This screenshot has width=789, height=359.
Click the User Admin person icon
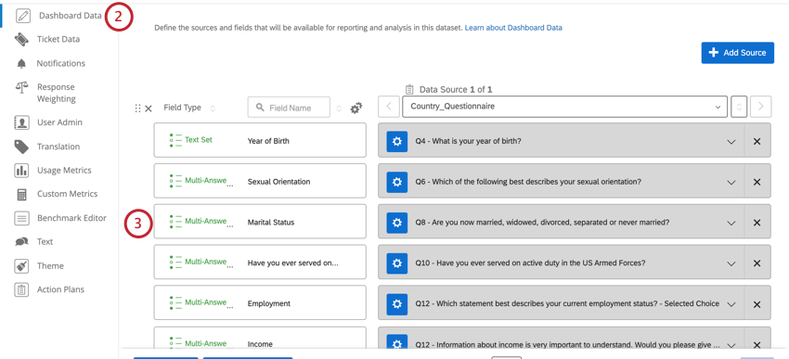(21, 122)
